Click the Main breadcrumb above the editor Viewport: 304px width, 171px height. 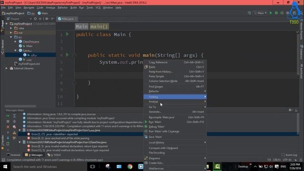[82, 27]
